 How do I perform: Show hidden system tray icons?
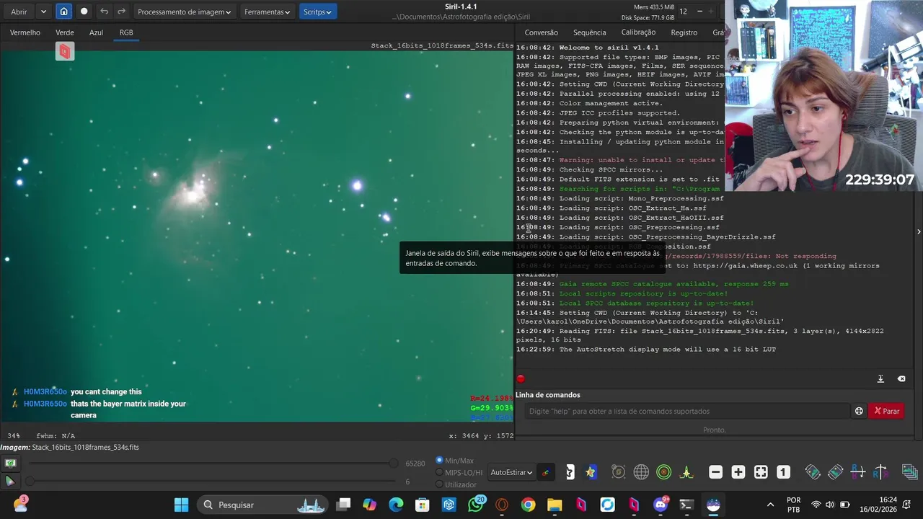pos(770,505)
